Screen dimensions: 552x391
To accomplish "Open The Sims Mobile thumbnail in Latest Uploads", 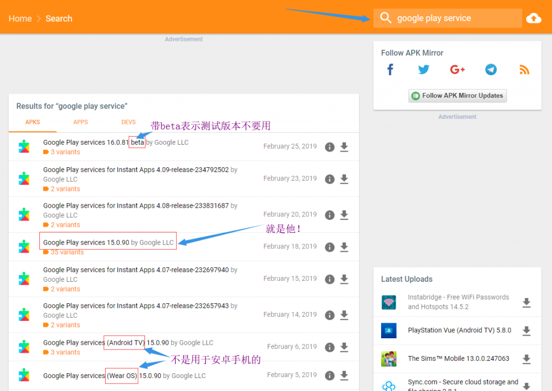I will pyautogui.click(x=389, y=359).
